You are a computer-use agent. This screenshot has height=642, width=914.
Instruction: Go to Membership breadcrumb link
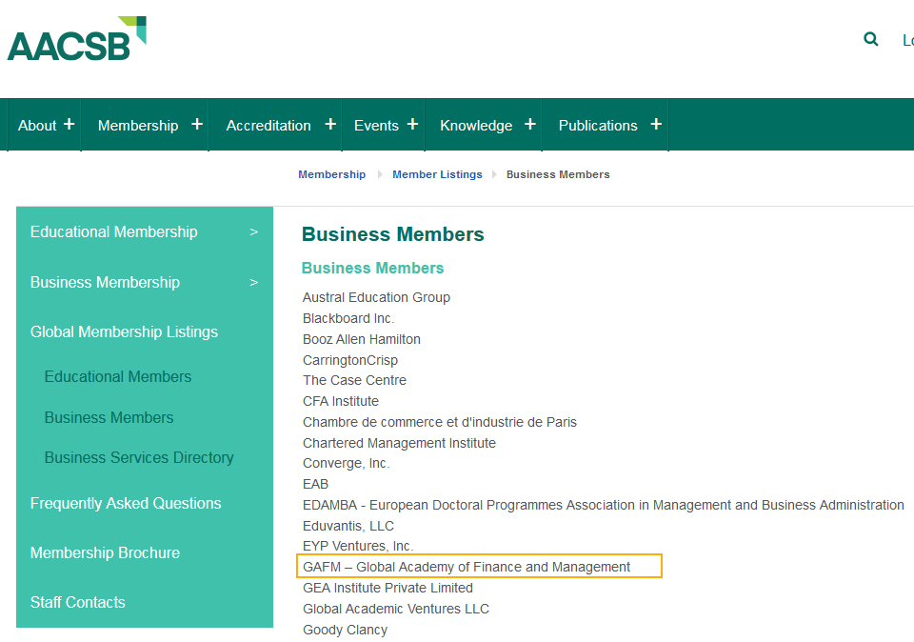[x=331, y=174]
